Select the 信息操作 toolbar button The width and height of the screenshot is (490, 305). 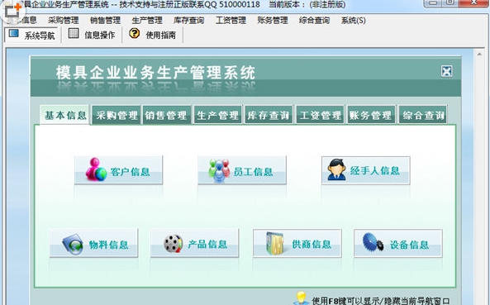(92, 35)
